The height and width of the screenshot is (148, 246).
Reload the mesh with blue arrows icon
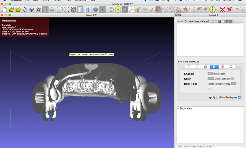click(25, 10)
